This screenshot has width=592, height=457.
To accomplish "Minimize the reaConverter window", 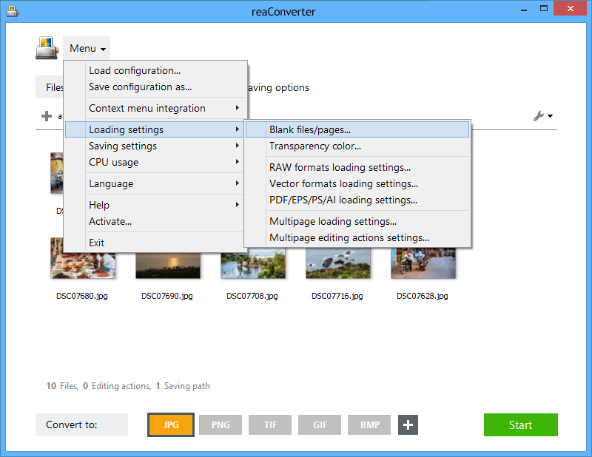I will [524, 10].
